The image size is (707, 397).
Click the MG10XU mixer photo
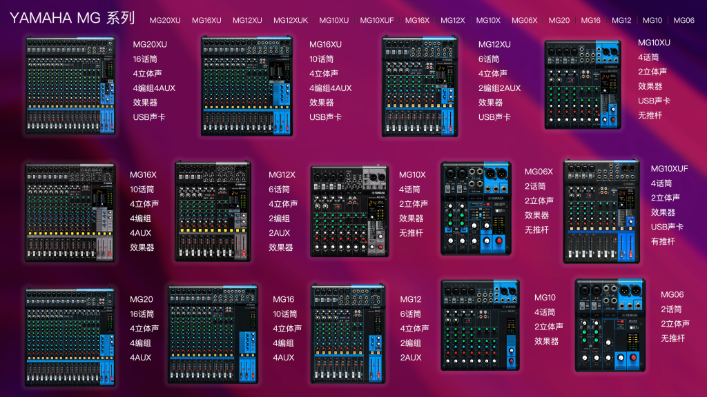[583, 84]
